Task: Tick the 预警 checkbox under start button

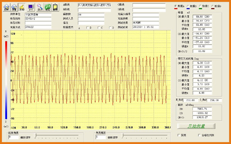Action: coord(179,135)
